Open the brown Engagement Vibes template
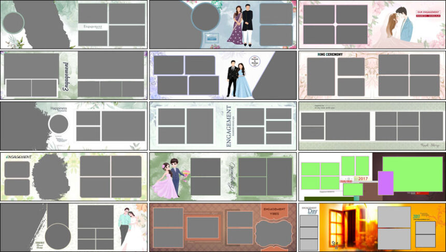 [223, 227]
